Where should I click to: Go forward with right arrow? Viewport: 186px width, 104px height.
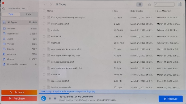51,5
